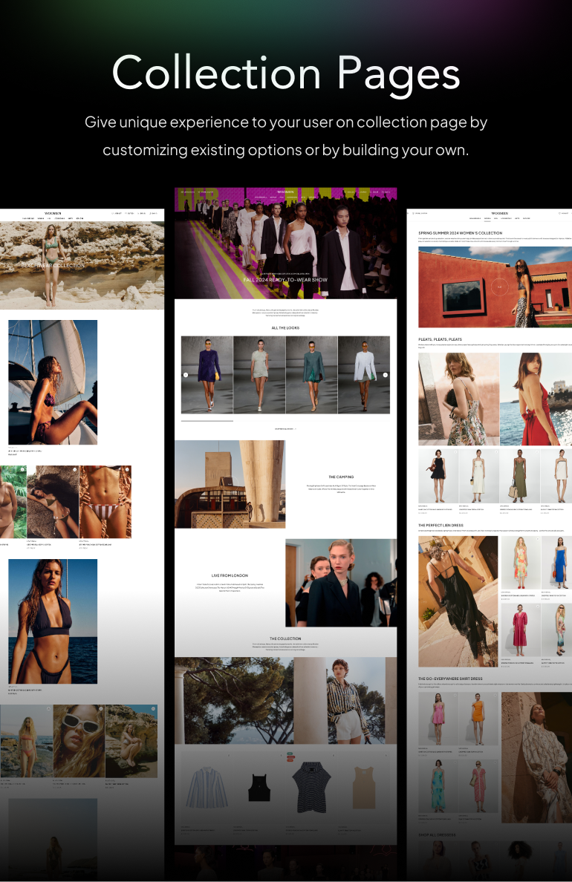Click the wishlist icon on the white sunglasses product
The height and width of the screenshot is (882, 572).
tap(101, 709)
